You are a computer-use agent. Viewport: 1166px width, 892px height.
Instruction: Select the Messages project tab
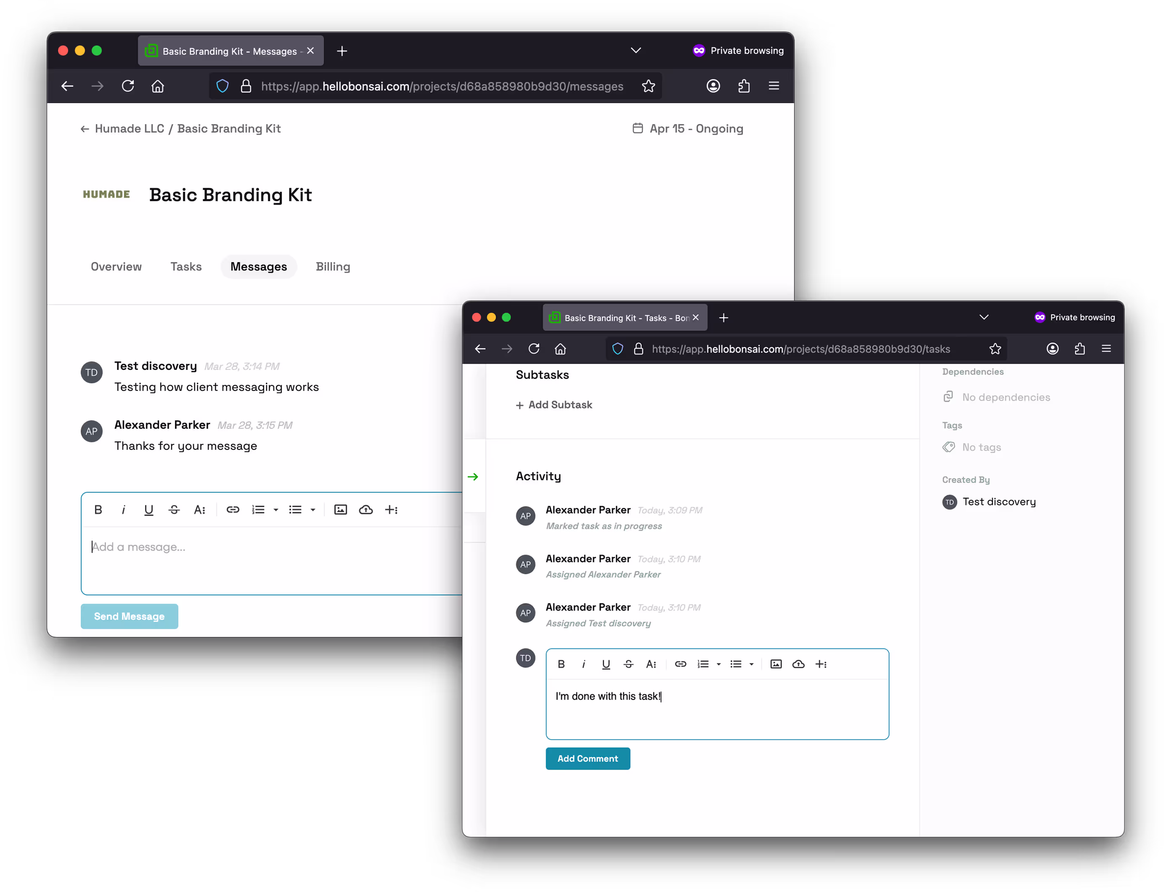coord(258,266)
